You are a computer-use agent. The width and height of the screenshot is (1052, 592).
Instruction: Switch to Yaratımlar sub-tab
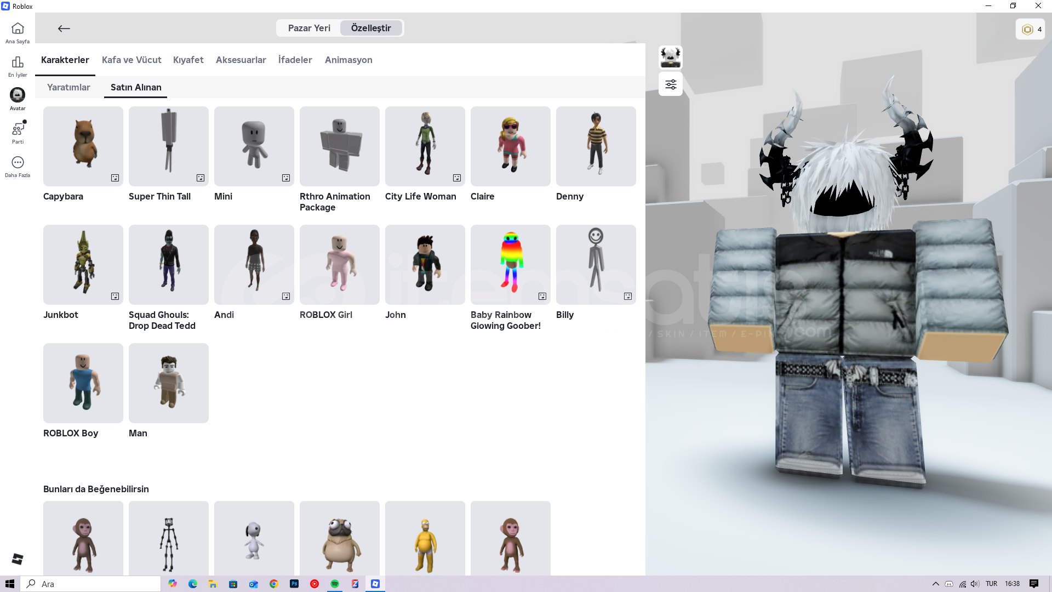tap(68, 87)
